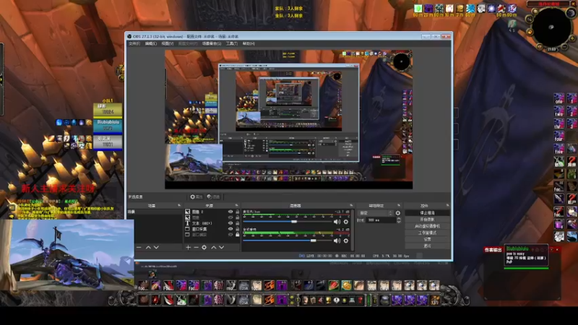Select the Biubiubiuiu party frame in game
578x325 pixels.
click(108, 126)
